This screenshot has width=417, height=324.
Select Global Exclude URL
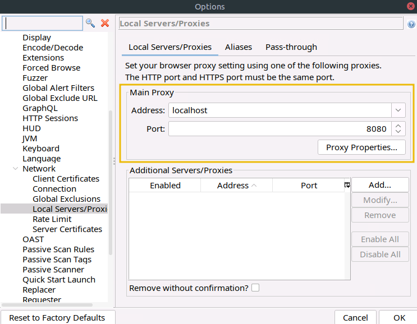point(60,98)
